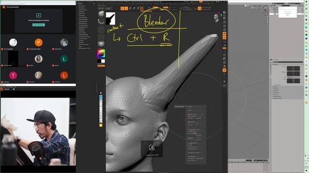Open the dotted Stroke type selector

(101, 22)
